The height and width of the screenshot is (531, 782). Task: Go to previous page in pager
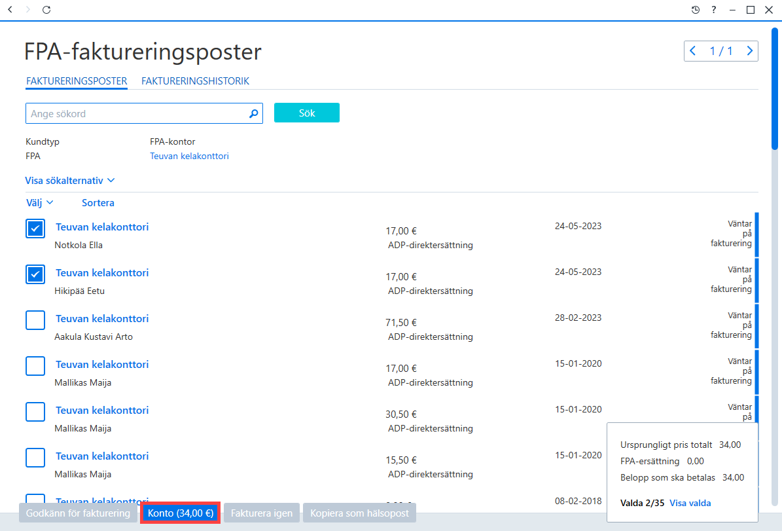tap(693, 51)
